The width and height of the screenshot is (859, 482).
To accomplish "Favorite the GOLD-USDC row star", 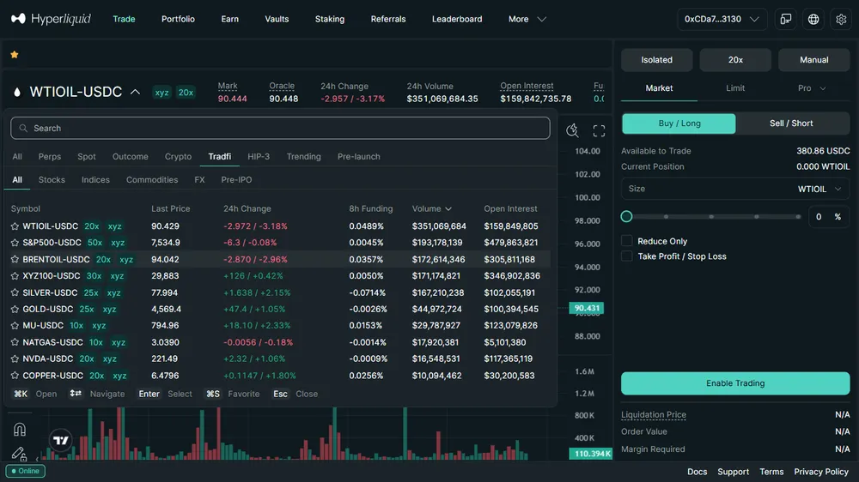I will pos(15,309).
